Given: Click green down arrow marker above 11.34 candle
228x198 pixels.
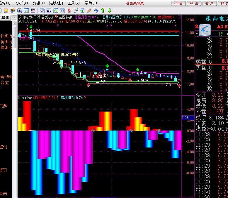Looking at the screenshot, I should pos(31,27).
